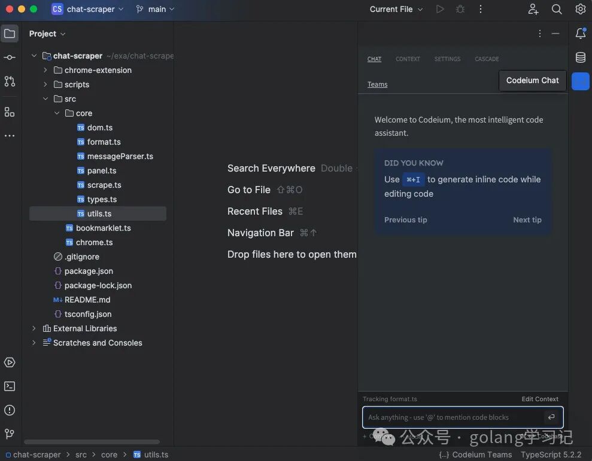Click the Edit Context button

tap(539, 399)
